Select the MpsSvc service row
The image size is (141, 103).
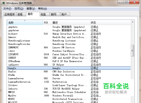69,95
